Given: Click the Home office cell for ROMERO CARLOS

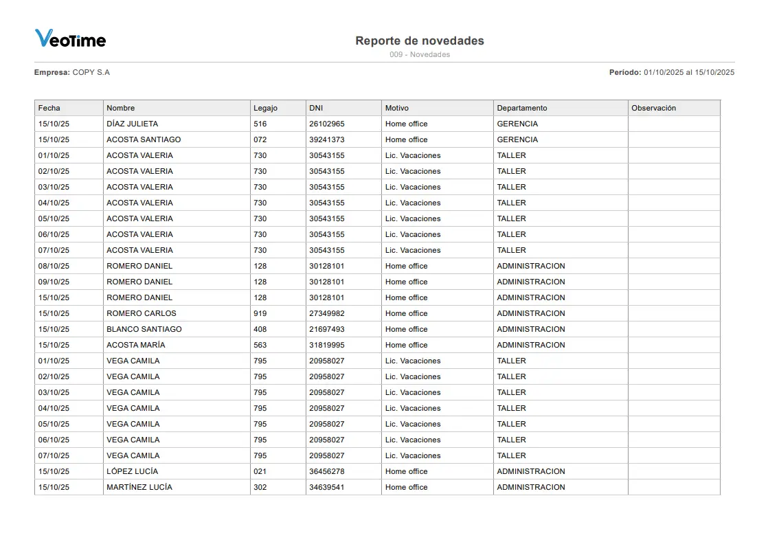Looking at the screenshot, I should (406, 313).
